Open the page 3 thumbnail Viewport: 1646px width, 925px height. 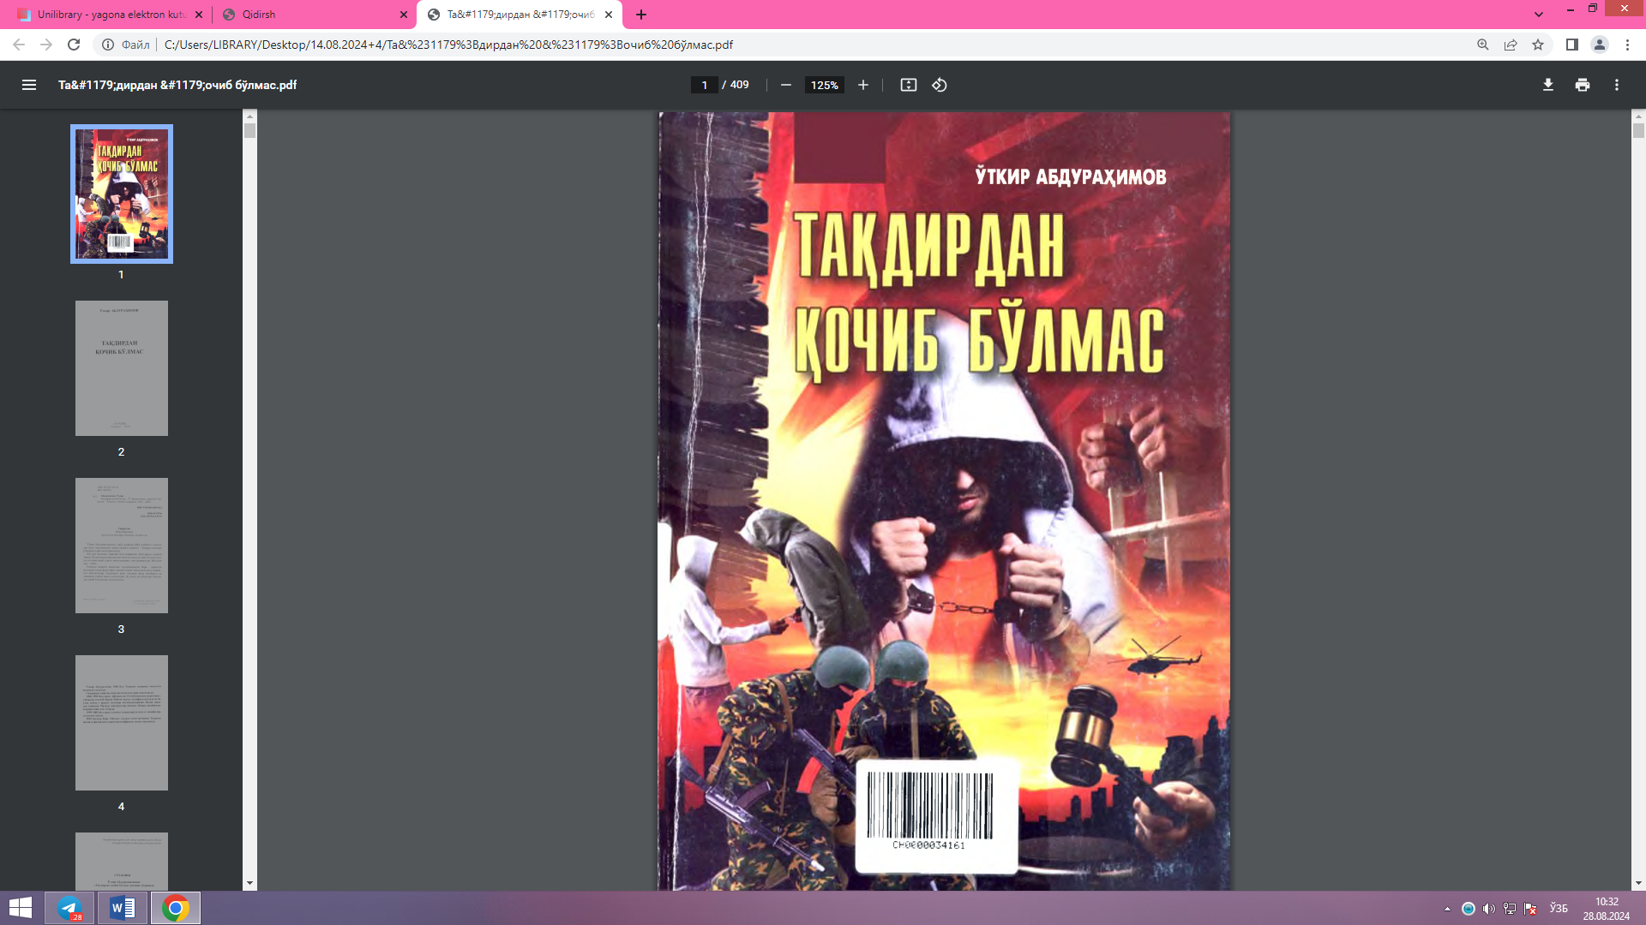[x=122, y=546]
